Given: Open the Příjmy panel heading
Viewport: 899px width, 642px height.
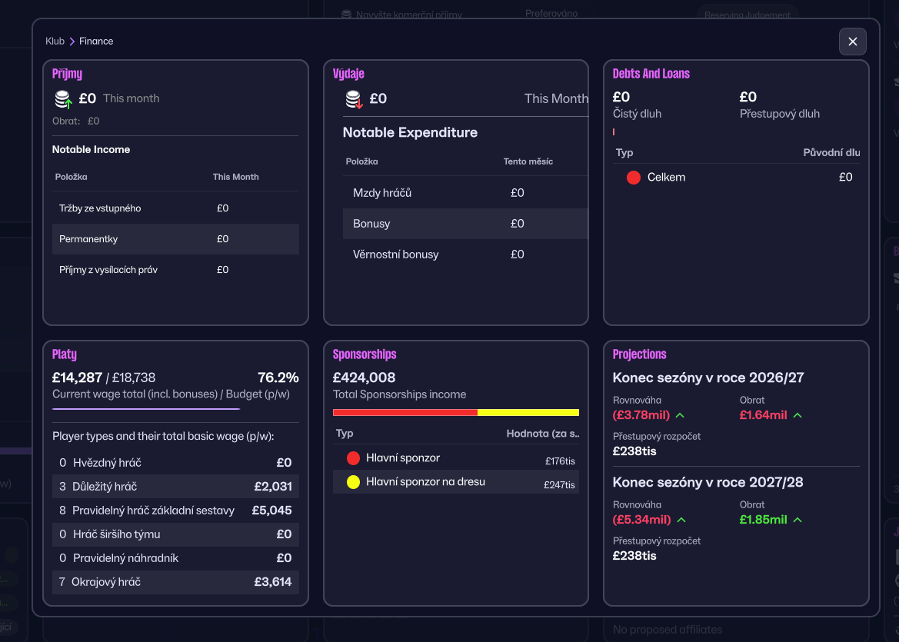Looking at the screenshot, I should (67, 74).
